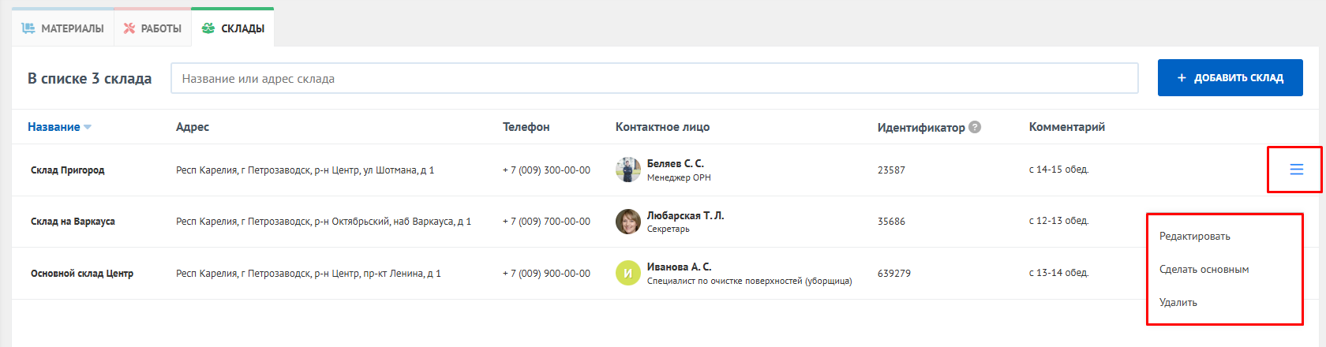
Task: Click the boxes icon on Склады tab
Action: click(208, 28)
